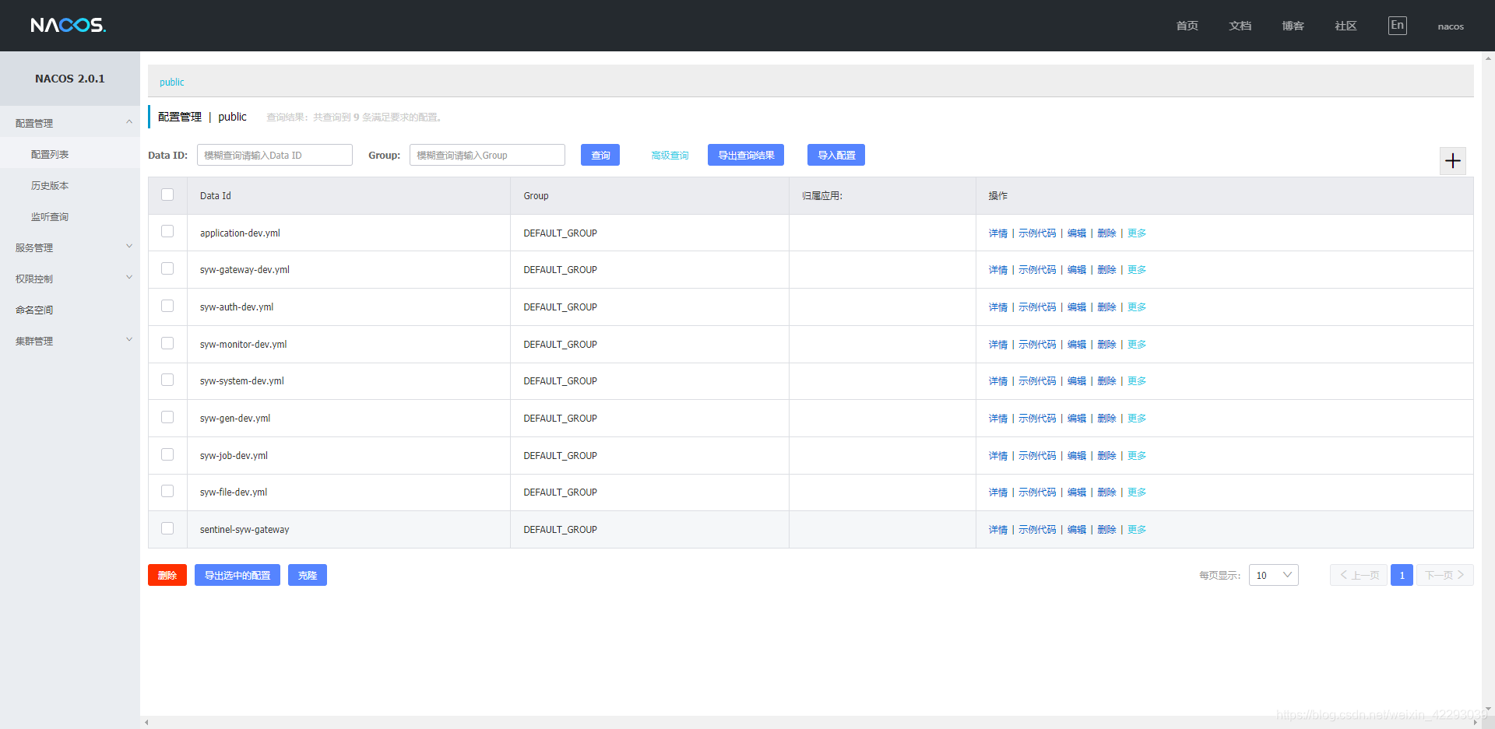Select checkbox for syw-monitor-dev.yml row
Viewport: 1495px width, 729px height.
[167, 343]
